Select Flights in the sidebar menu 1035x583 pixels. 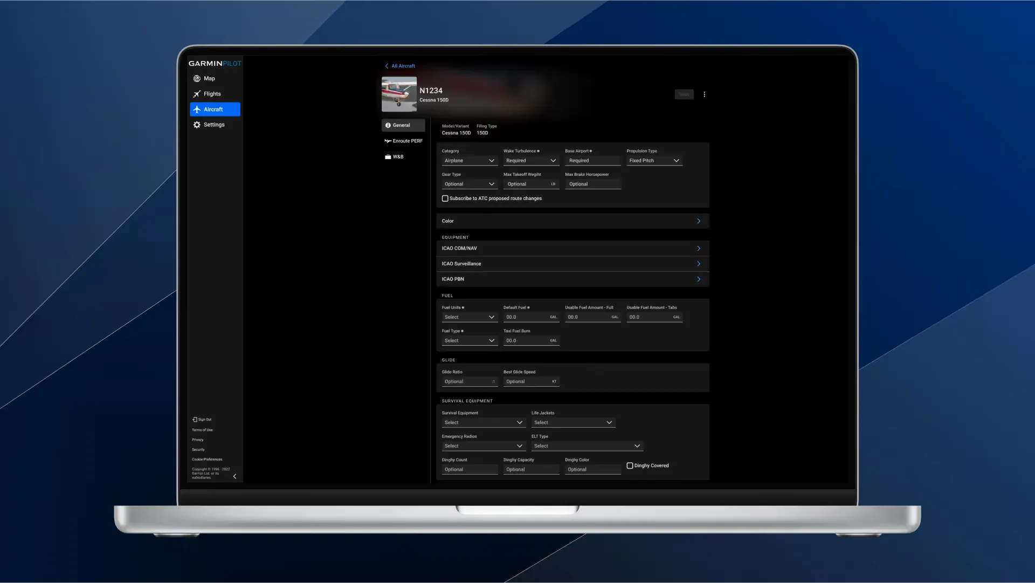215,94
